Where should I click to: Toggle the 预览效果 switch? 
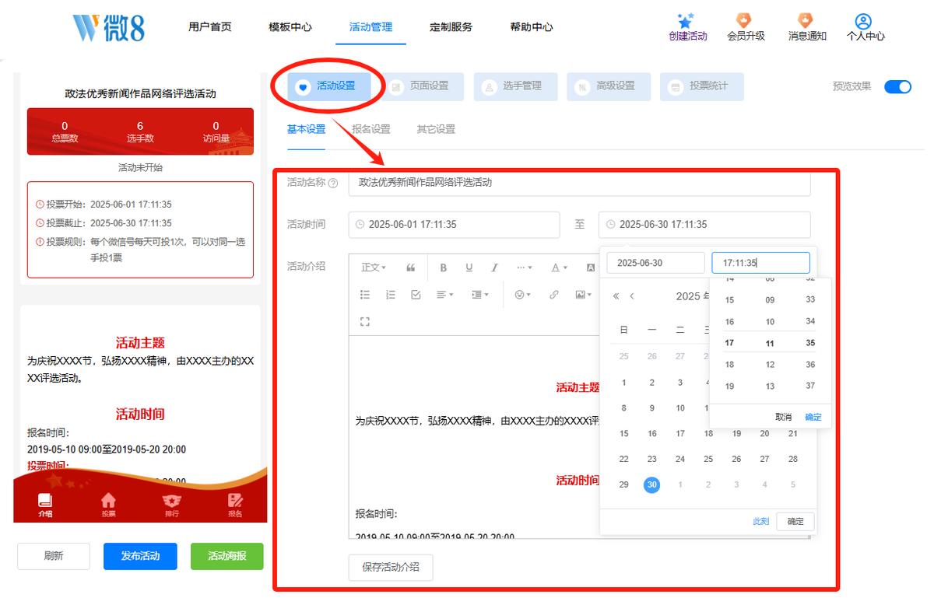coord(897,86)
